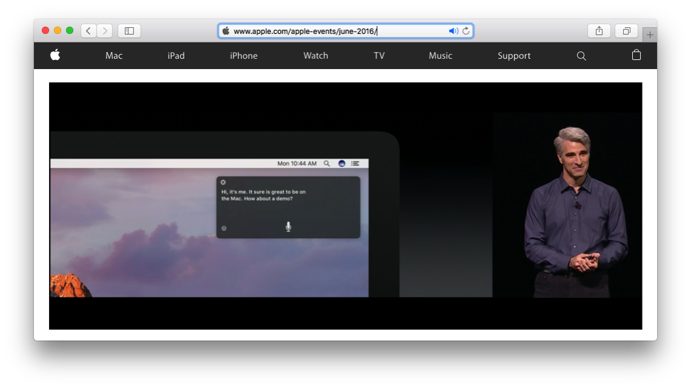The image size is (691, 389).
Task: Click the presenter in the keynote video
Action: pos(575,211)
